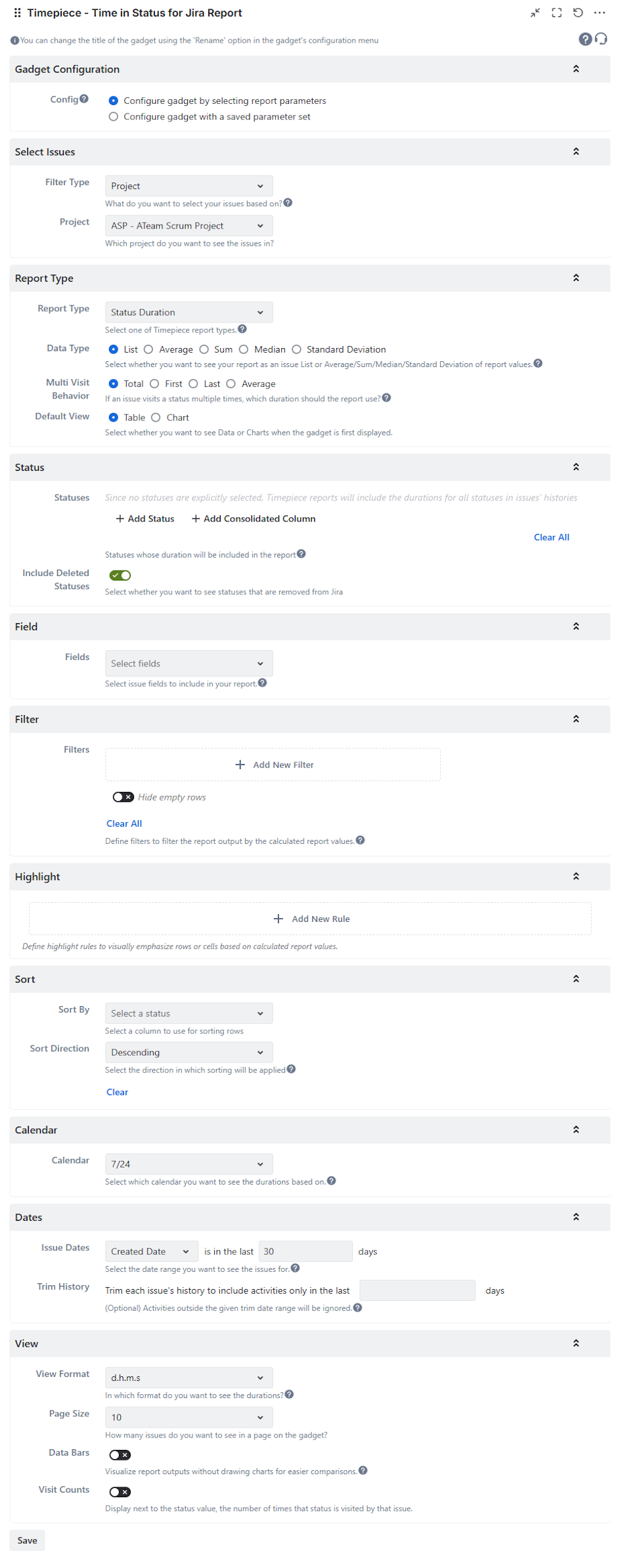620x1553 pixels.
Task: Refresh the Timepiece gadget
Action: 578,12
